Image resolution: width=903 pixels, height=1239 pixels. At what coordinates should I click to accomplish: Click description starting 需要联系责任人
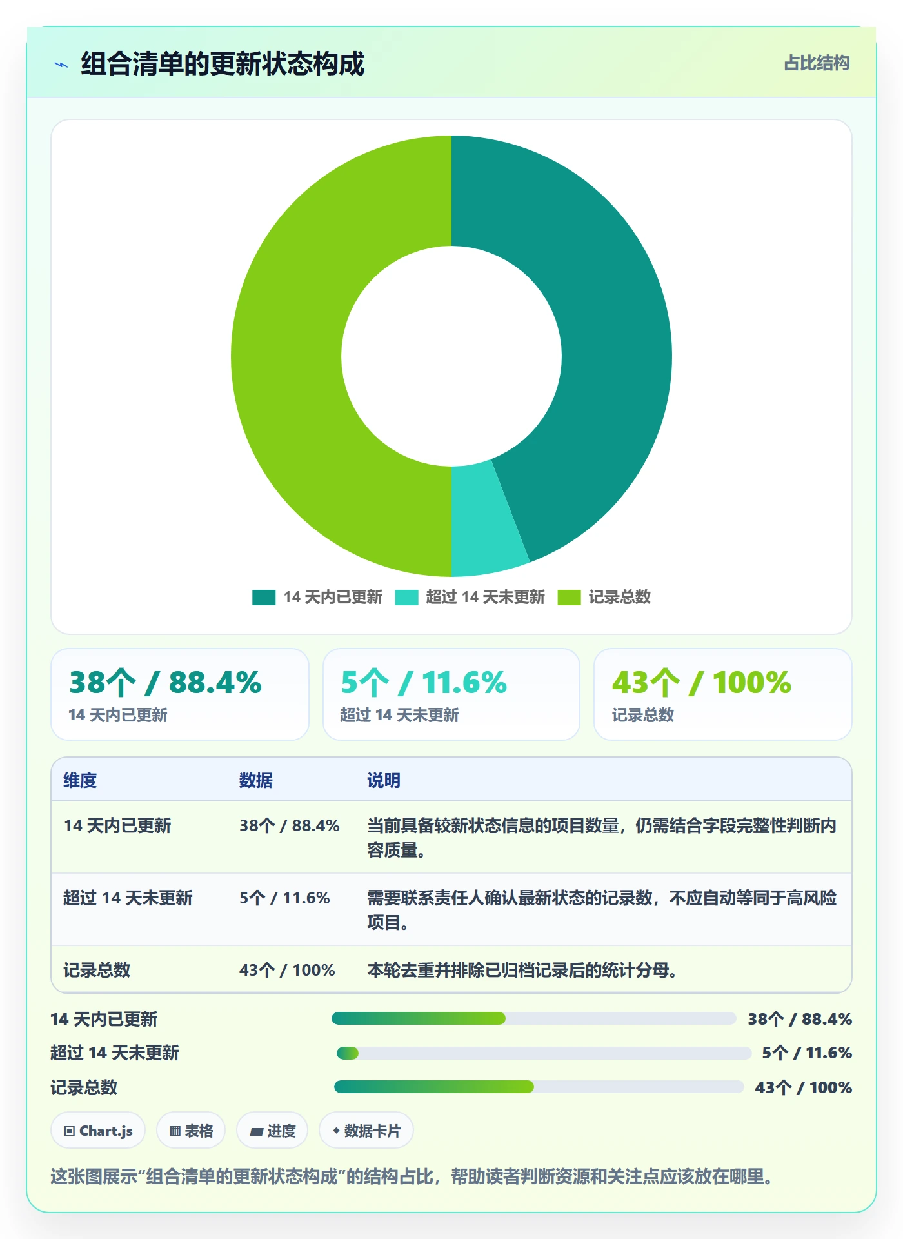click(602, 910)
